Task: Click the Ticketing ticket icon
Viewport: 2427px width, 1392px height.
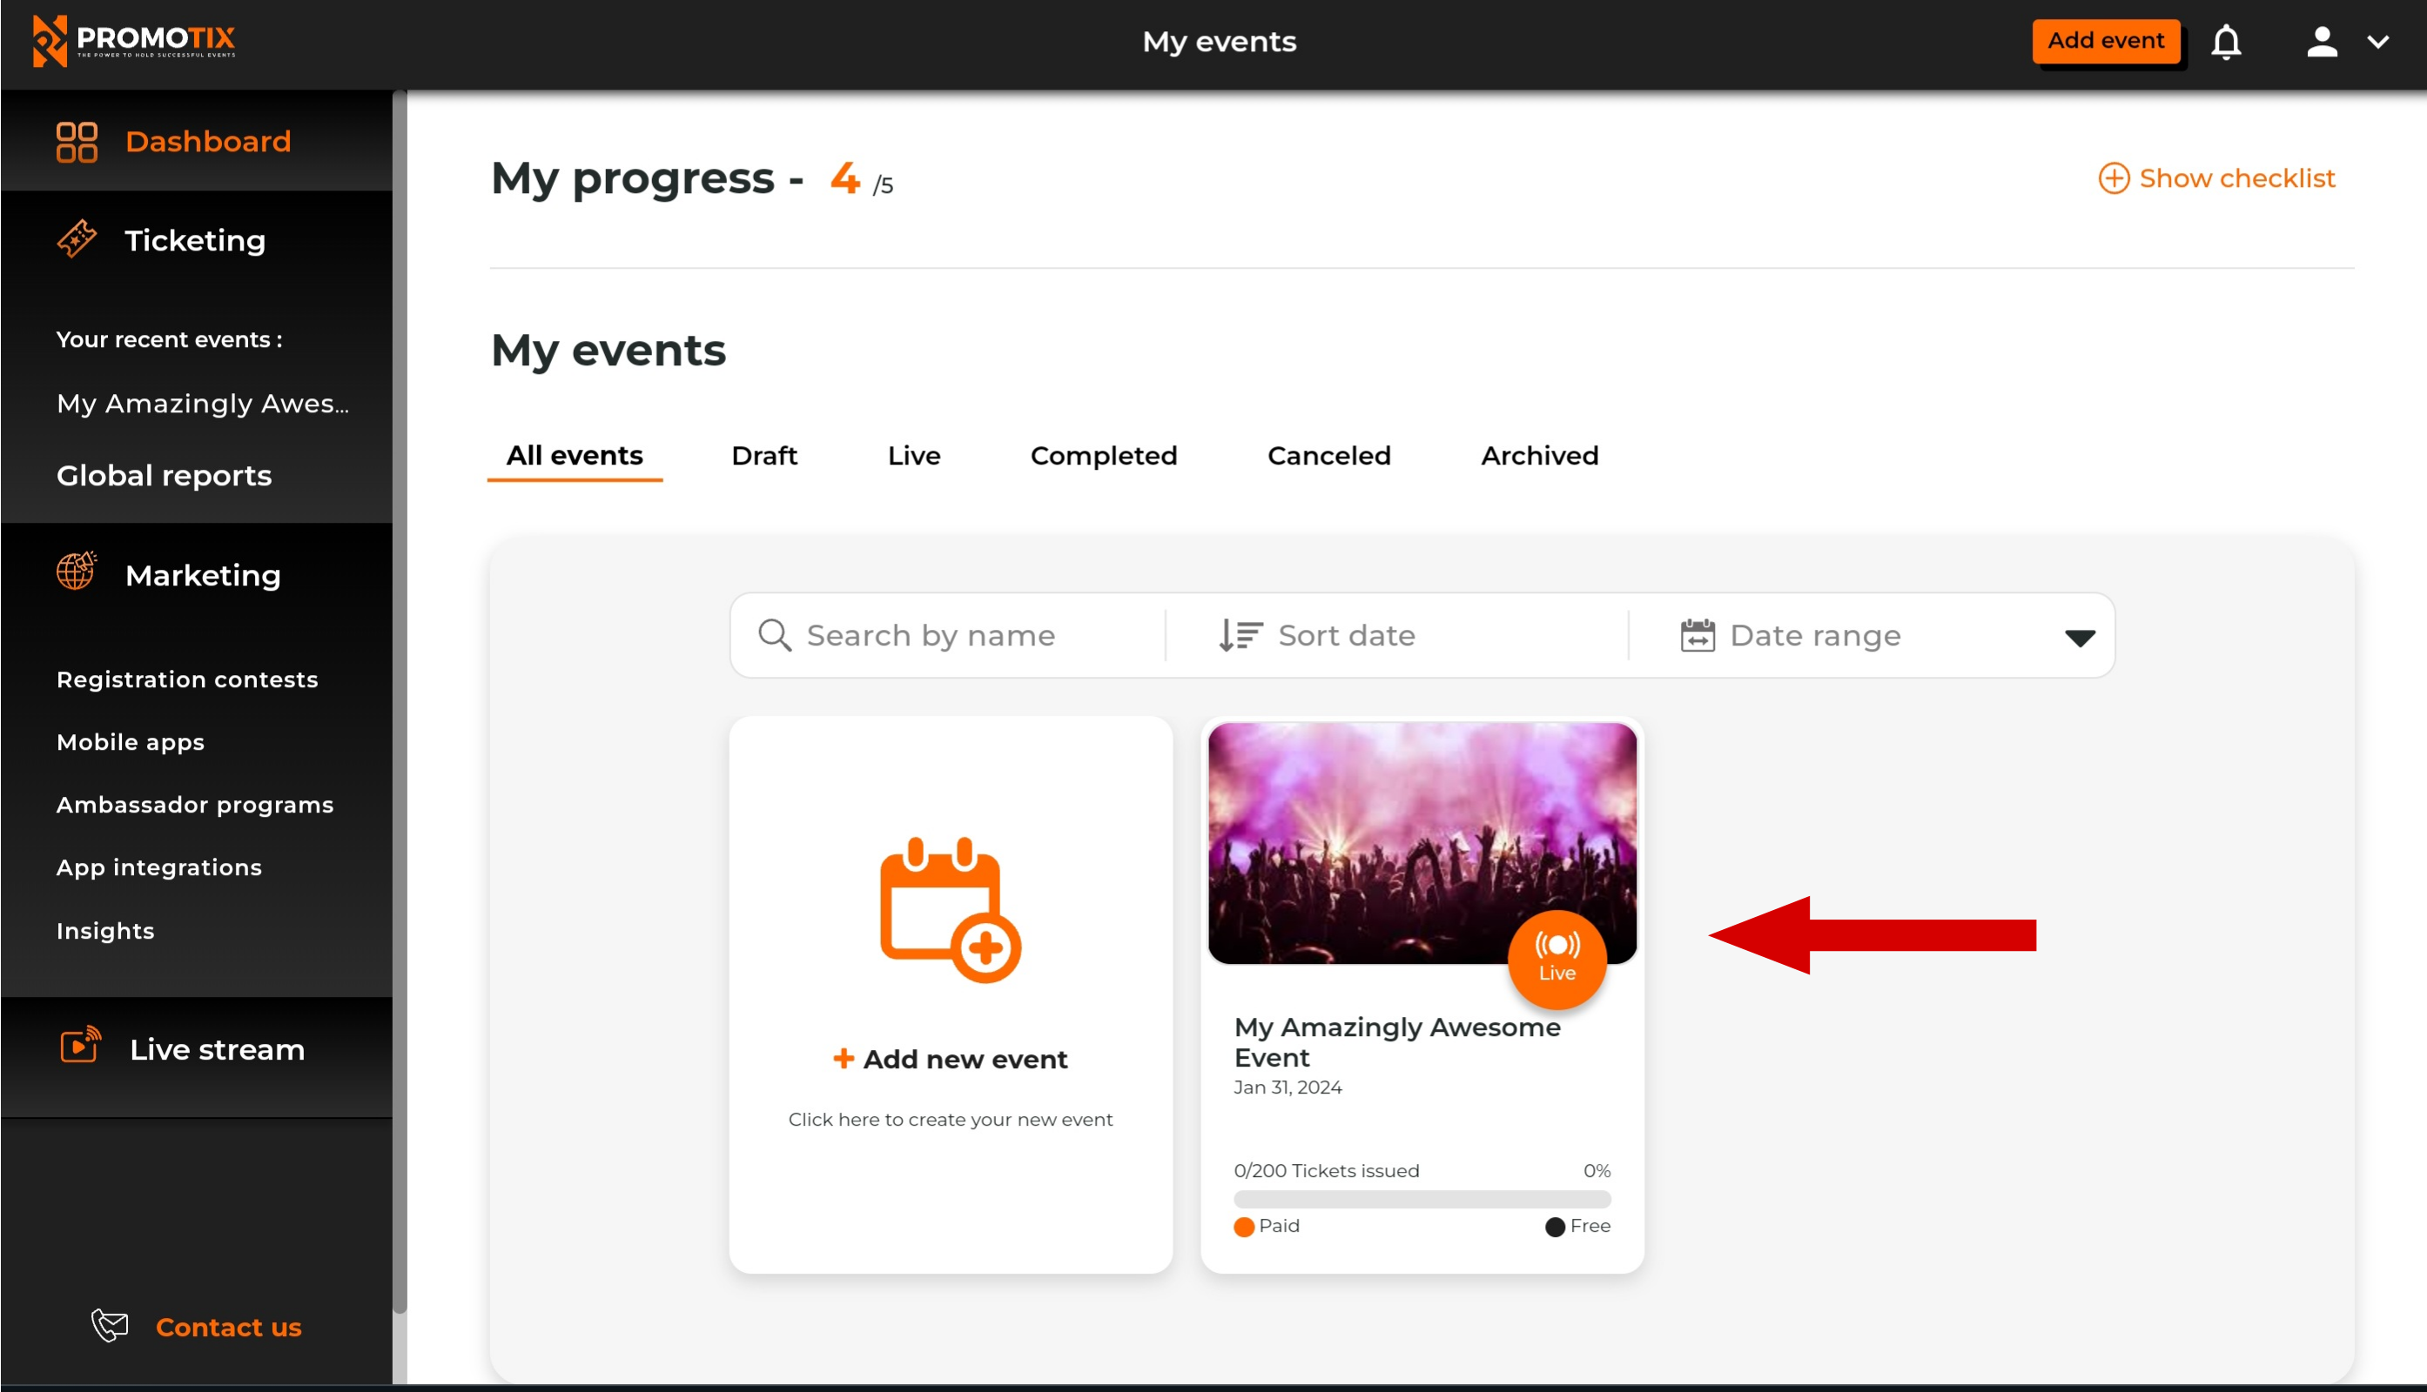Action: tap(77, 239)
